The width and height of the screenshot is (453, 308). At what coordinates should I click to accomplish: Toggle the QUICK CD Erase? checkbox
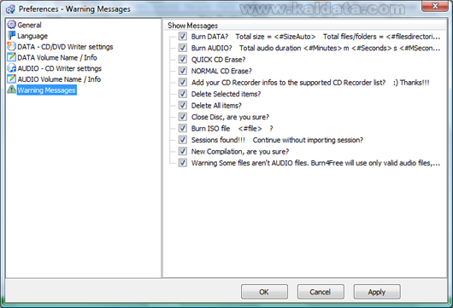(x=182, y=60)
